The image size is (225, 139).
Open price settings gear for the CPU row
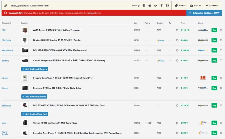tap(177, 30)
